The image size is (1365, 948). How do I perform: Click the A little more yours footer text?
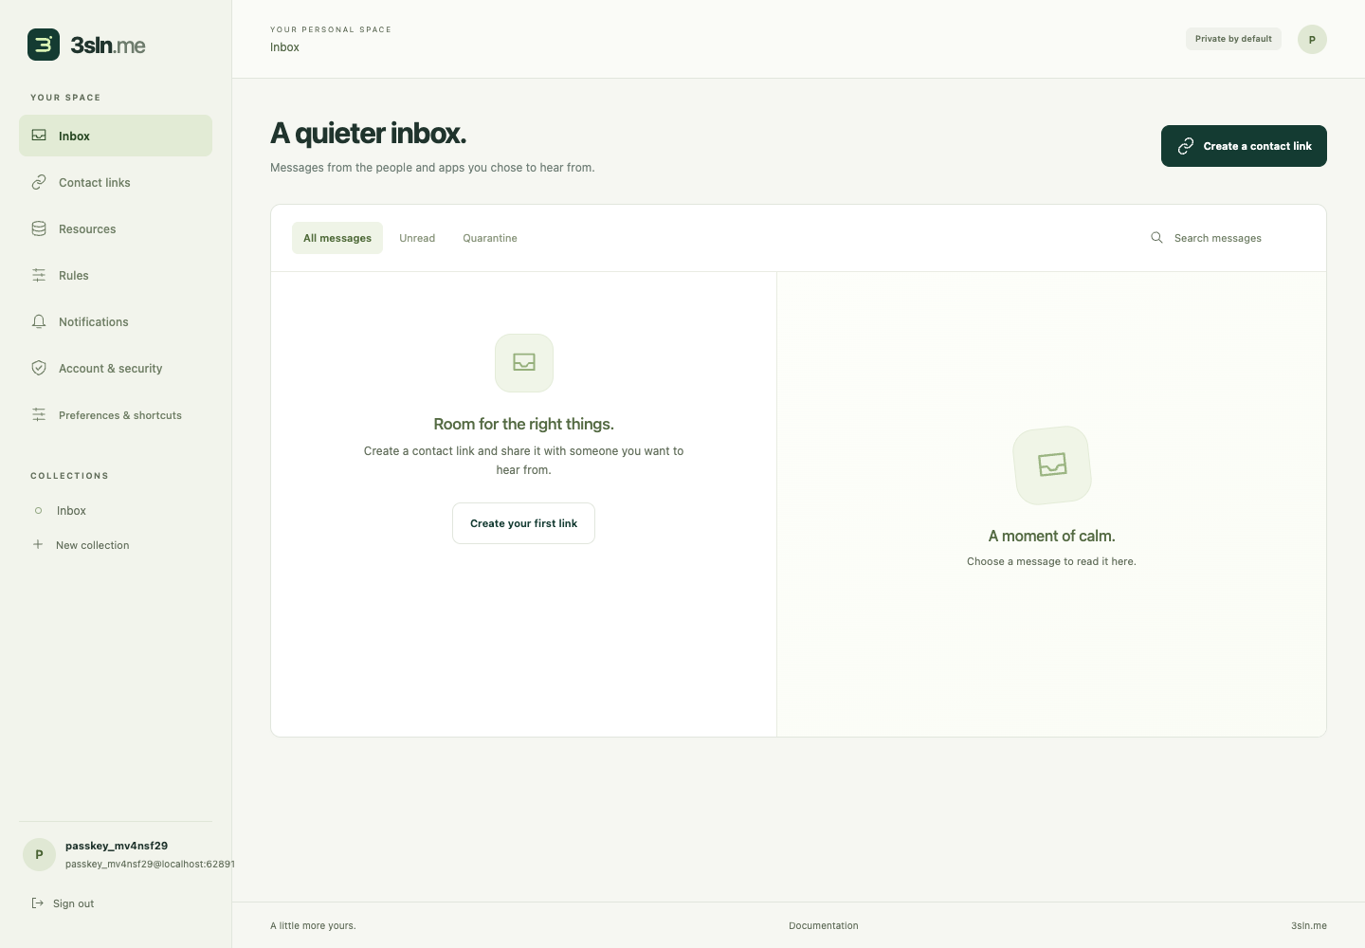(x=313, y=925)
